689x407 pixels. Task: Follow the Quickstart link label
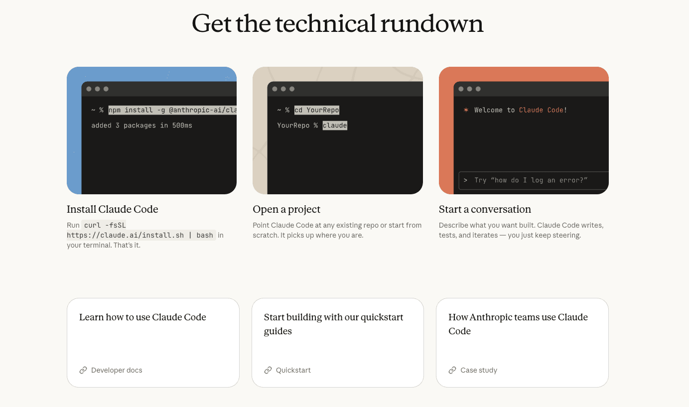tap(293, 370)
